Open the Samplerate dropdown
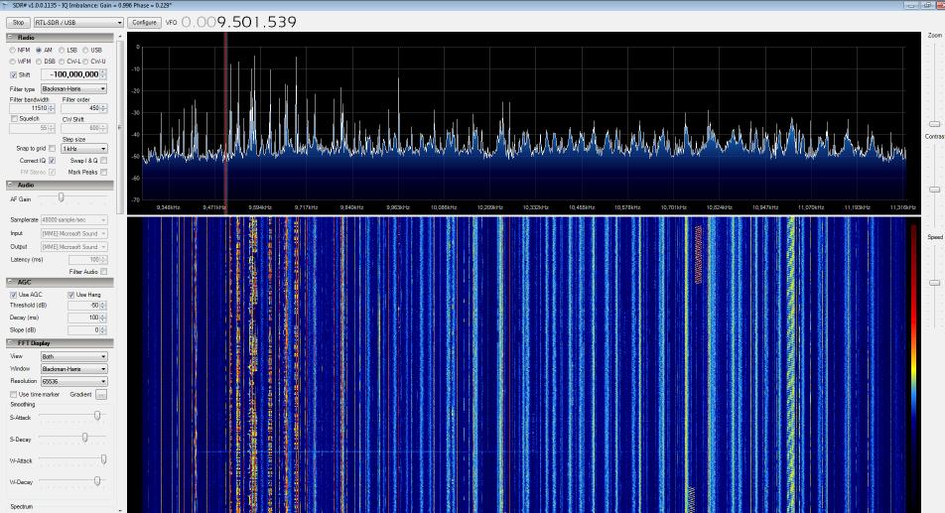The width and height of the screenshot is (945, 513). point(73,219)
